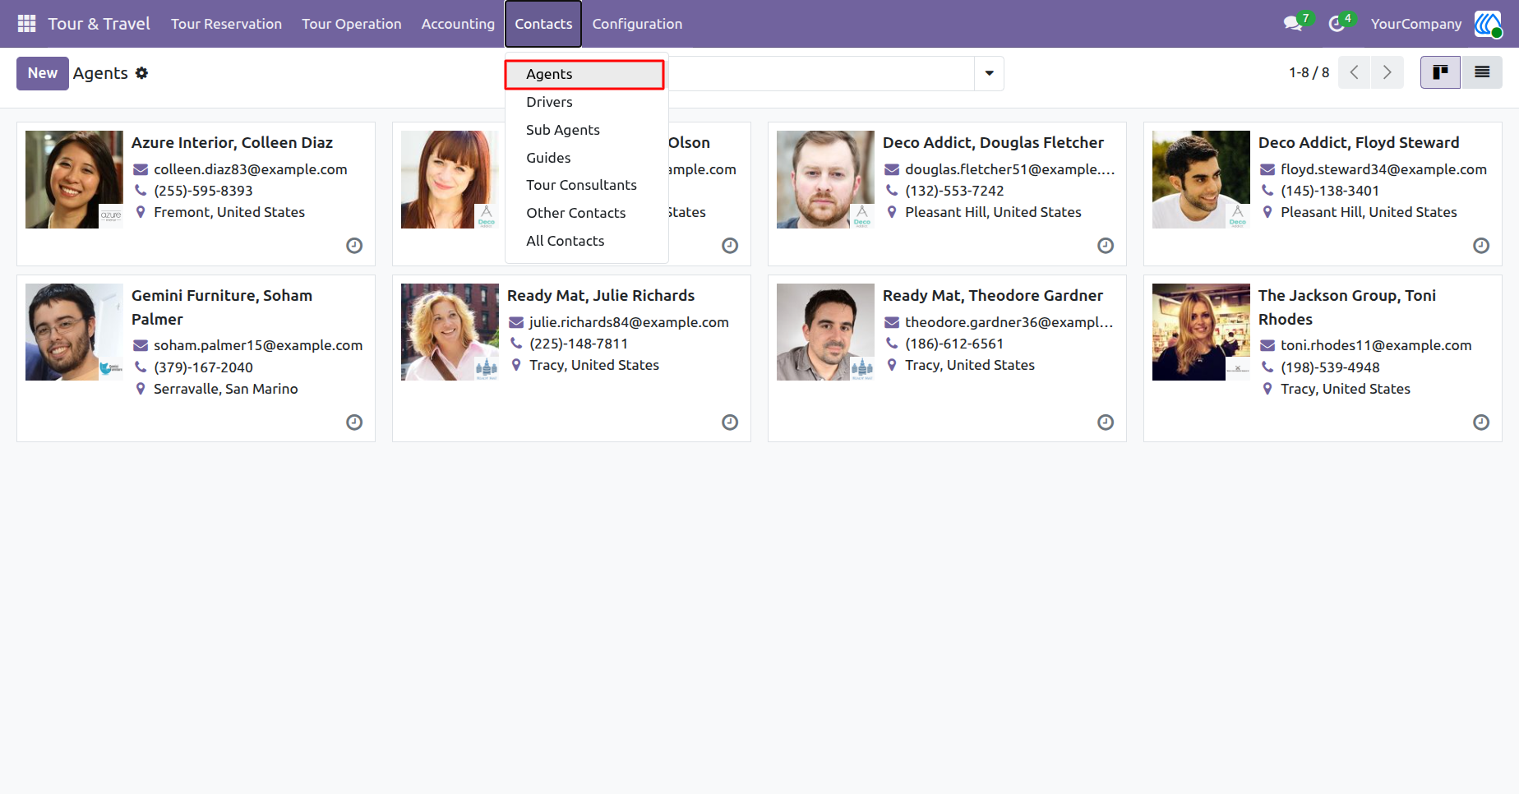This screenshot has width=1519, height=794.
Task: Click the search input field
Action: coord(820,73)
